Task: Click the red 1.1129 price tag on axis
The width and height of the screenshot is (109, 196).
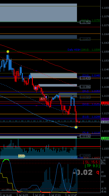Action: pyautogui.click(x=105, y=103)
